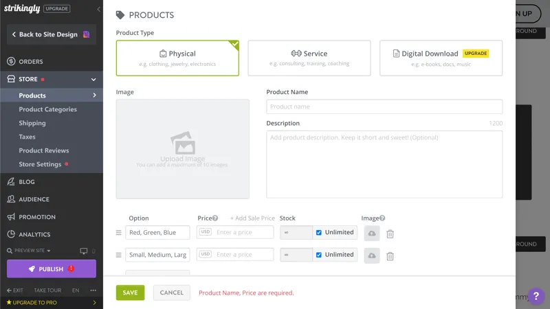Go to Shipping settings in sidebar

pos(32,124)
